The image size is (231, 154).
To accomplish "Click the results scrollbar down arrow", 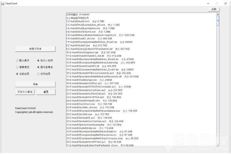I will point(218,145).
